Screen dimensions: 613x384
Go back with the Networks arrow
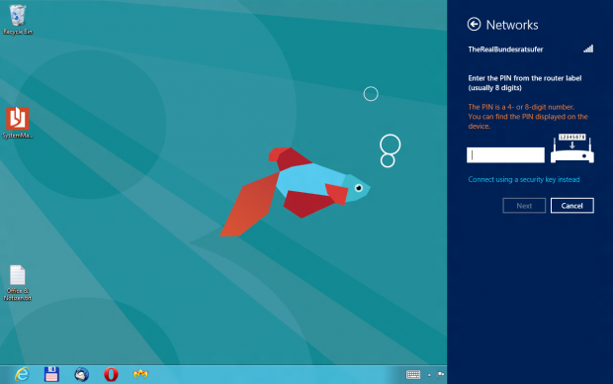pyautogui.click(x=474, y=25)
